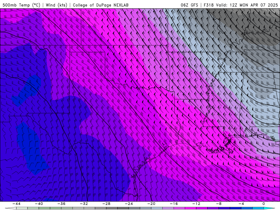Click the "500mb Temp (°C)" title text

pos(21,5)
